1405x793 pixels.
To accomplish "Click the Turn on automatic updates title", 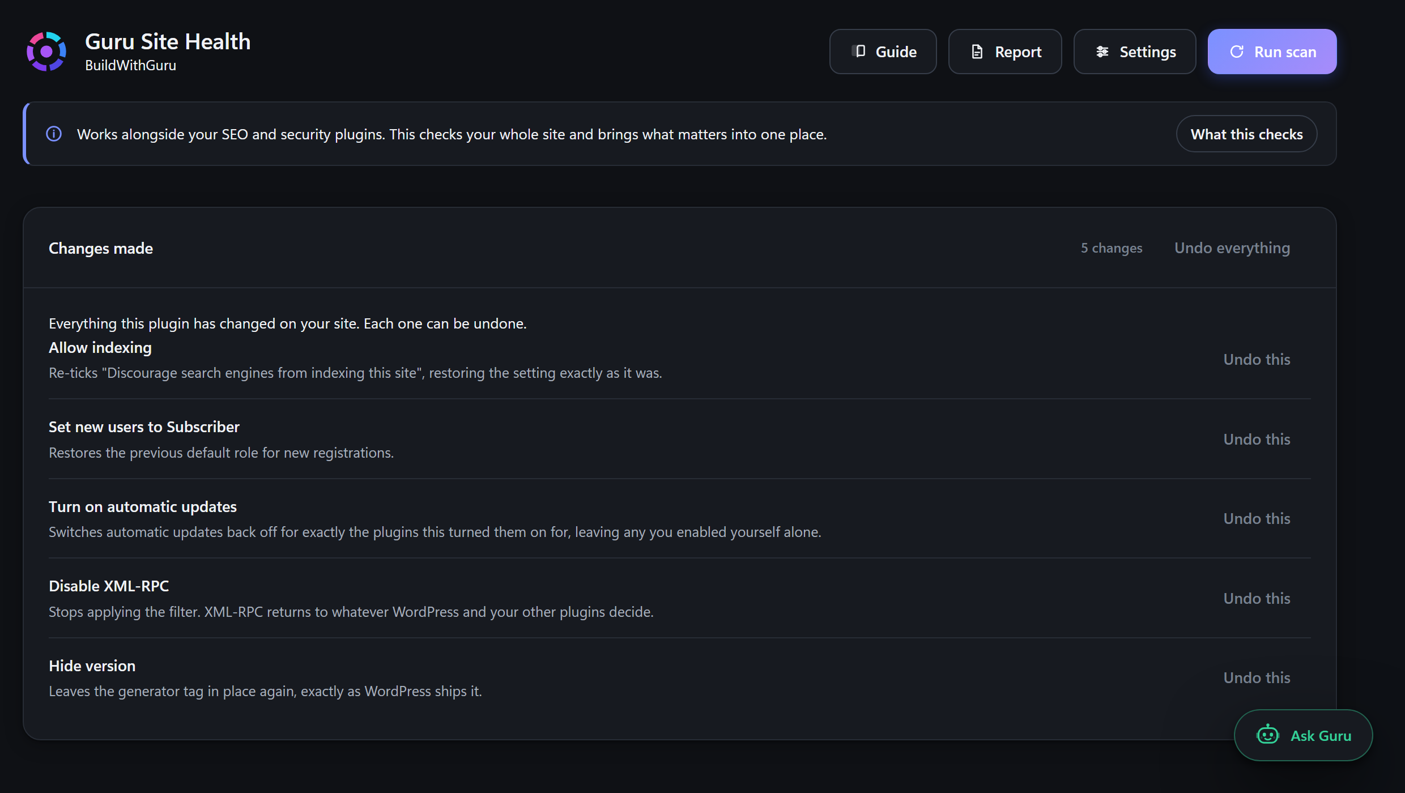I will coord(143,507).
